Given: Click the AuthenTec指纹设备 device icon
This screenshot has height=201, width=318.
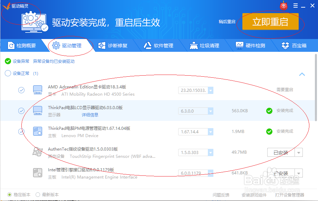Looking at the screenshot, I should [x=37, y=152].
